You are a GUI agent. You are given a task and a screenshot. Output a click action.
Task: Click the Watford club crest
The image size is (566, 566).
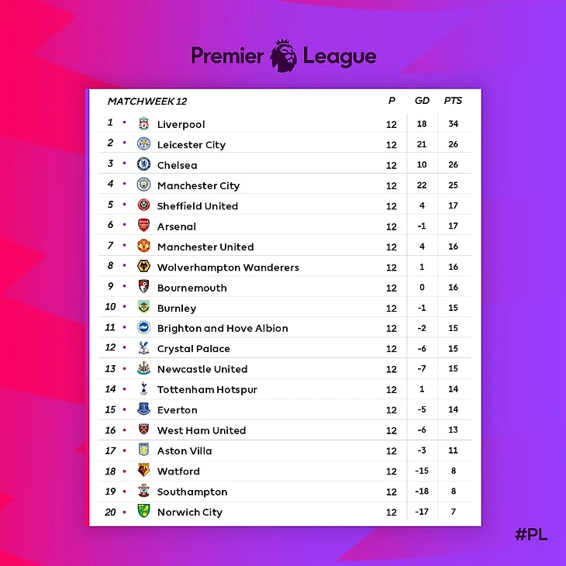point(143,471)
